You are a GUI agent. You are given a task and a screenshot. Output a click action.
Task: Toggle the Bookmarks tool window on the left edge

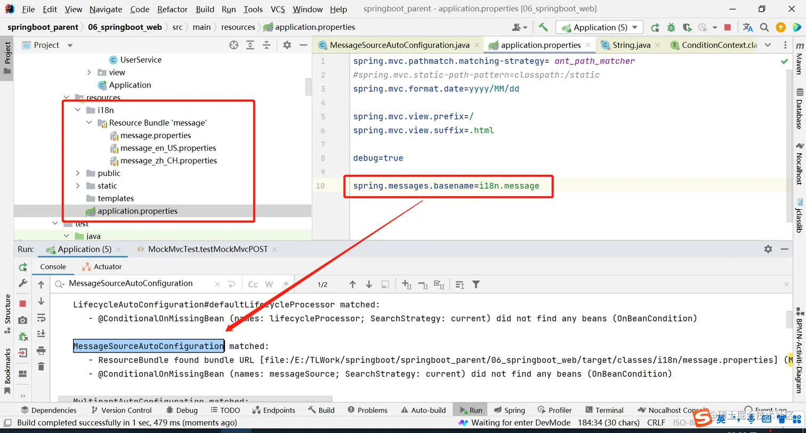click(x=7, y=371)
